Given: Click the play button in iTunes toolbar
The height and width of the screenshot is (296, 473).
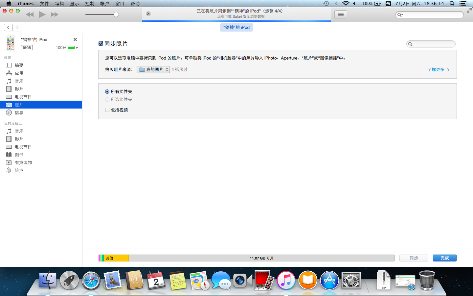Looking at the screenshot, I should [42, 14].
